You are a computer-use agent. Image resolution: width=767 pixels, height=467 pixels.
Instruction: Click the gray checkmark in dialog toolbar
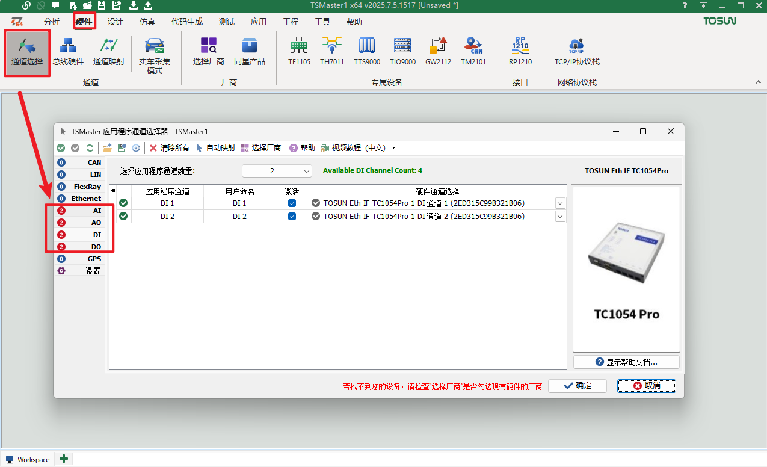(75, 148)
